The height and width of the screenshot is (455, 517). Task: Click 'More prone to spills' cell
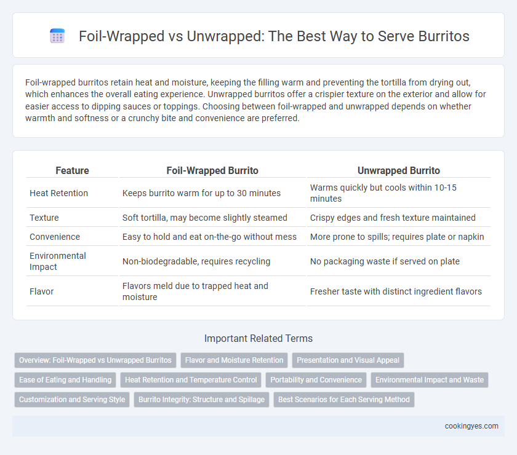[x=397, y=237]
